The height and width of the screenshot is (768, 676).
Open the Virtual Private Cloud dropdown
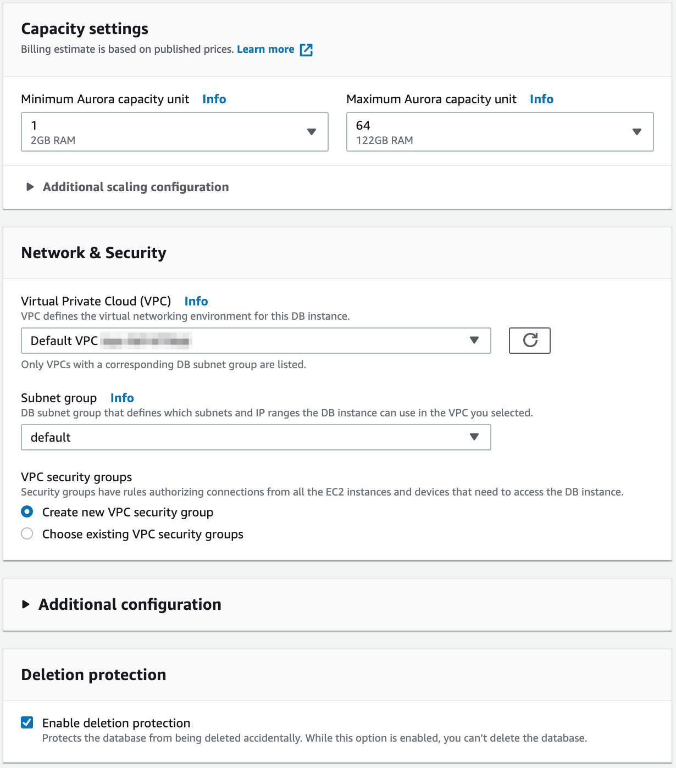pos(247,341)
